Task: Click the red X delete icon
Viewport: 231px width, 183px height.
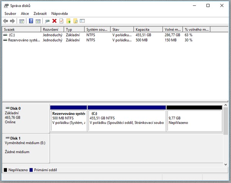Action: point(54,21)
